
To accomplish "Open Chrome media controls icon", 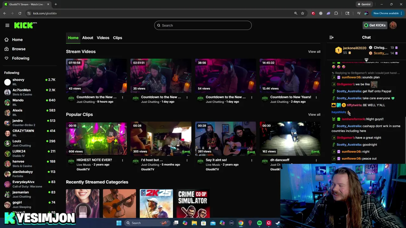I will [359, 13].
